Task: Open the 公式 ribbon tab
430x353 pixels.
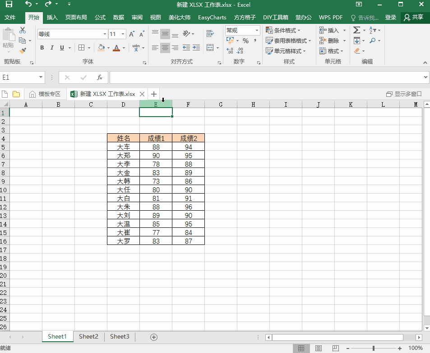Action: pos(100,18)
